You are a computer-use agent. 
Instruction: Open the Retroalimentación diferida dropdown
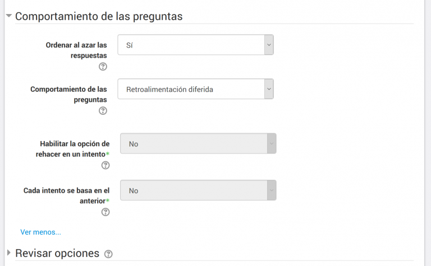click(x=195, y=89)
